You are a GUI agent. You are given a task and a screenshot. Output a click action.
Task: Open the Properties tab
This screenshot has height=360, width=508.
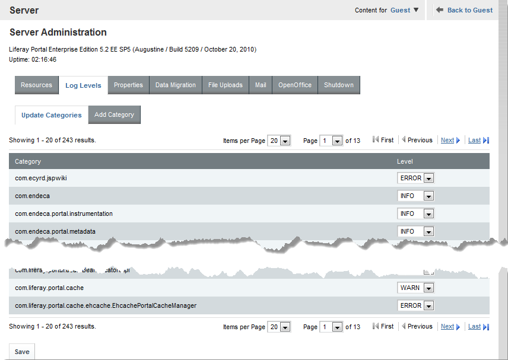tap(128, 85)
